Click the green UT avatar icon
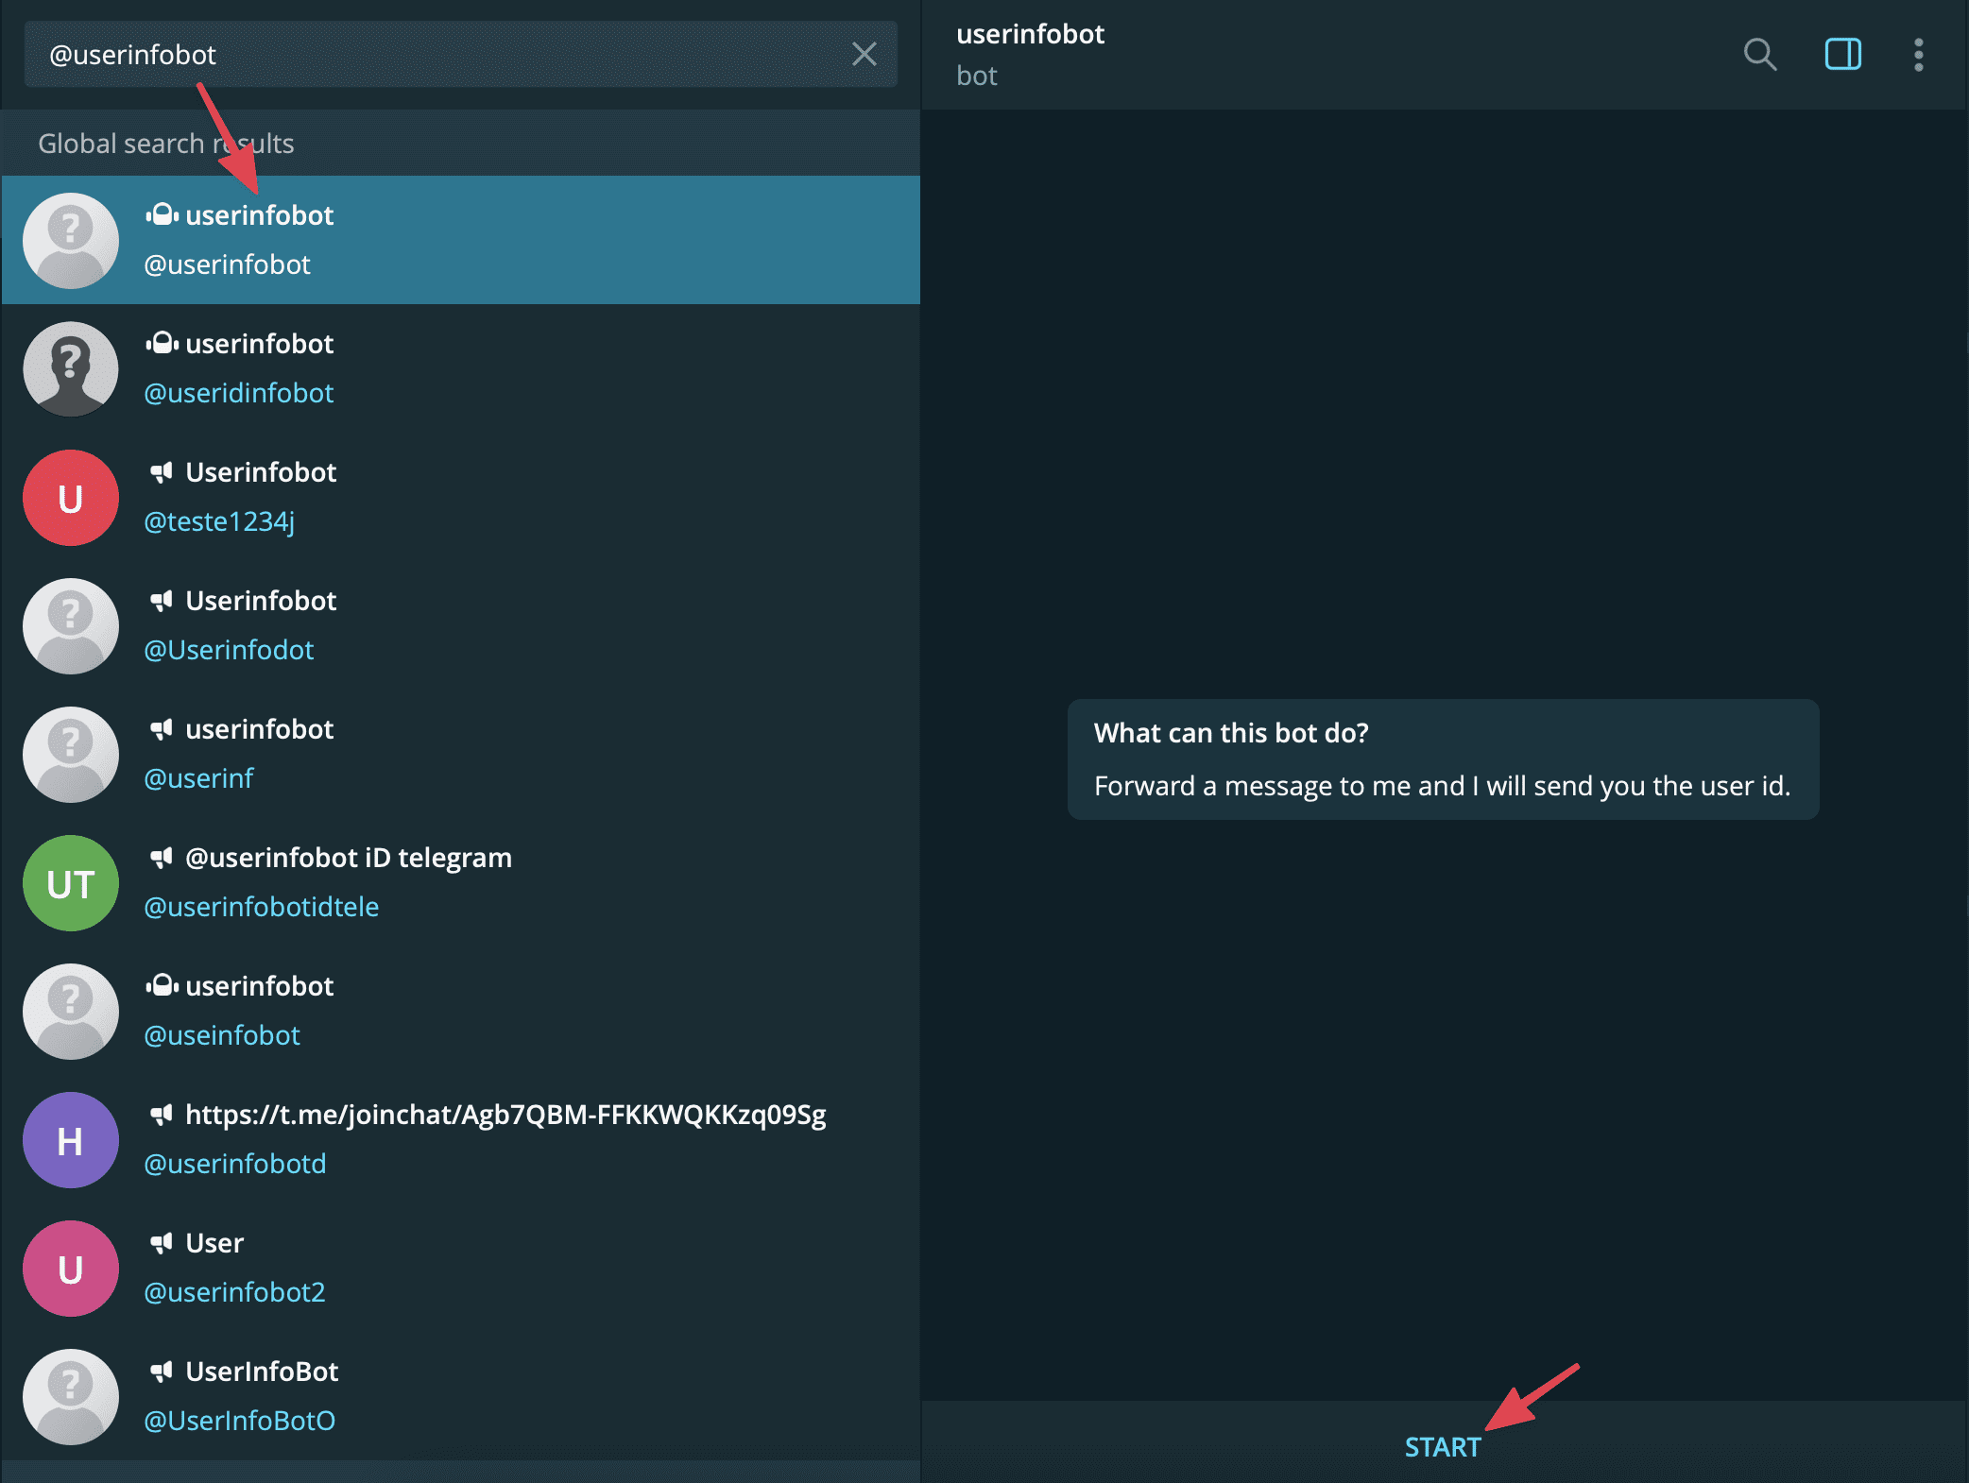Screen dimensions: 1969x1483 (70, 883)
